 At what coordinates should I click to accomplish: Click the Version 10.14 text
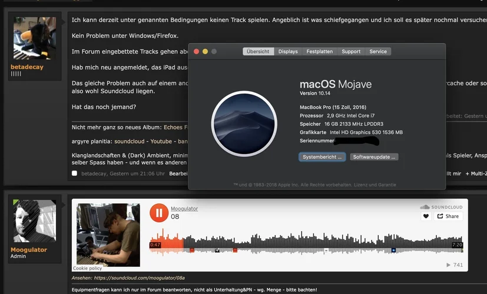tap(315, 93)
